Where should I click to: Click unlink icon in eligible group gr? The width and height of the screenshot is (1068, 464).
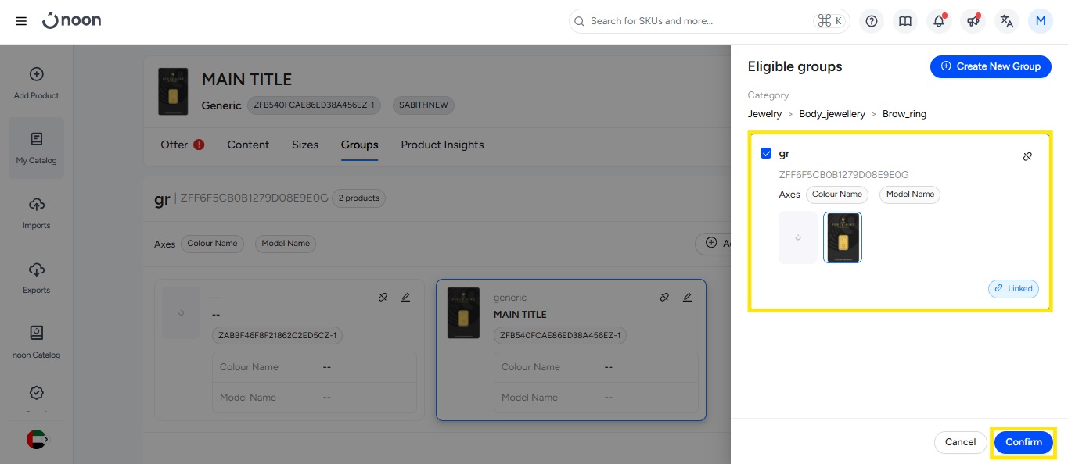[x=1027, y=156]
